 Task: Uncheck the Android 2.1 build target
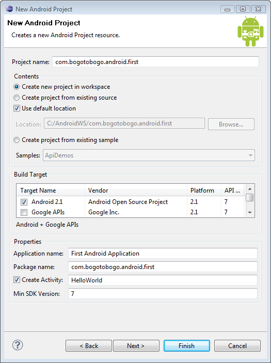(x=24, y=202)
